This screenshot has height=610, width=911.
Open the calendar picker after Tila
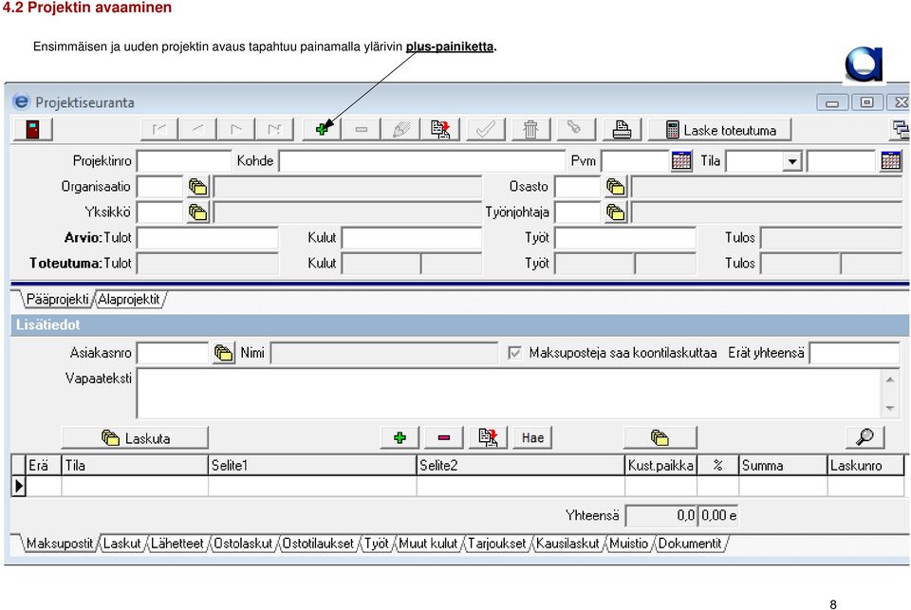point(891,161)
